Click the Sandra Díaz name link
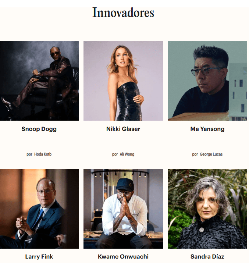This screenshot has height=263, width=249. pos(207,256)
